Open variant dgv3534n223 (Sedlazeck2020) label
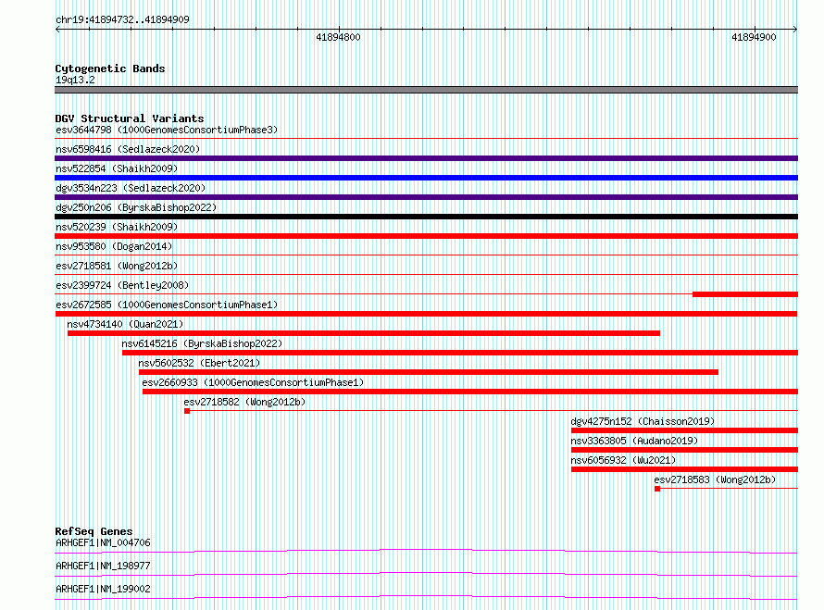Screen dimensions: 824x610 click(131, 188)
